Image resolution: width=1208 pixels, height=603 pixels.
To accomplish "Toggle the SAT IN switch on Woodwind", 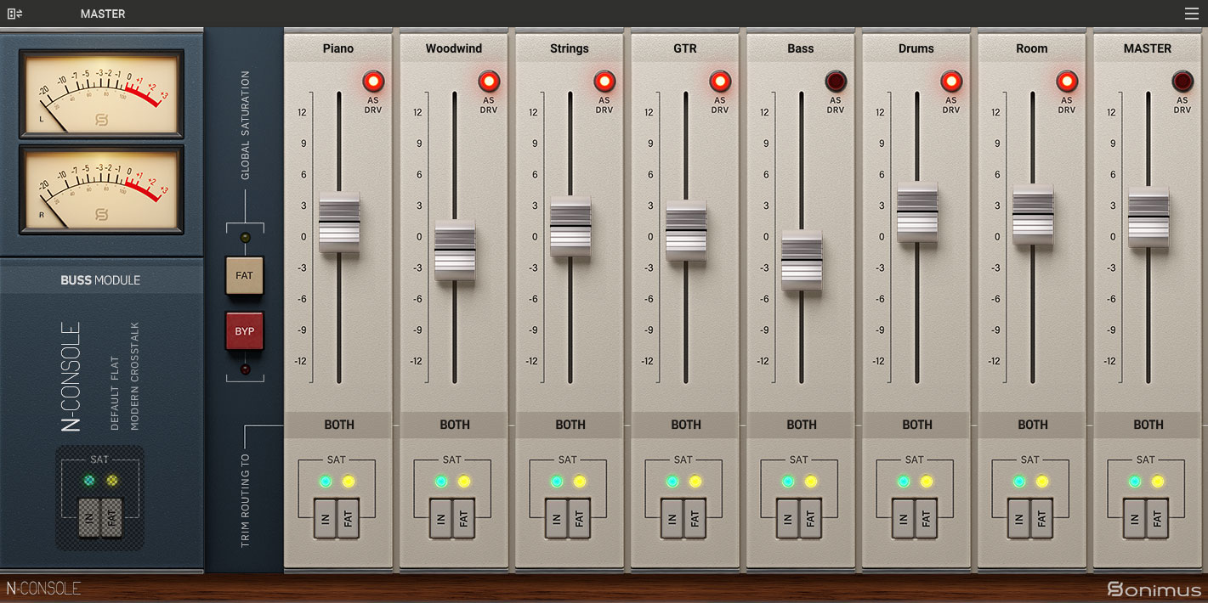I will point(442,518).
